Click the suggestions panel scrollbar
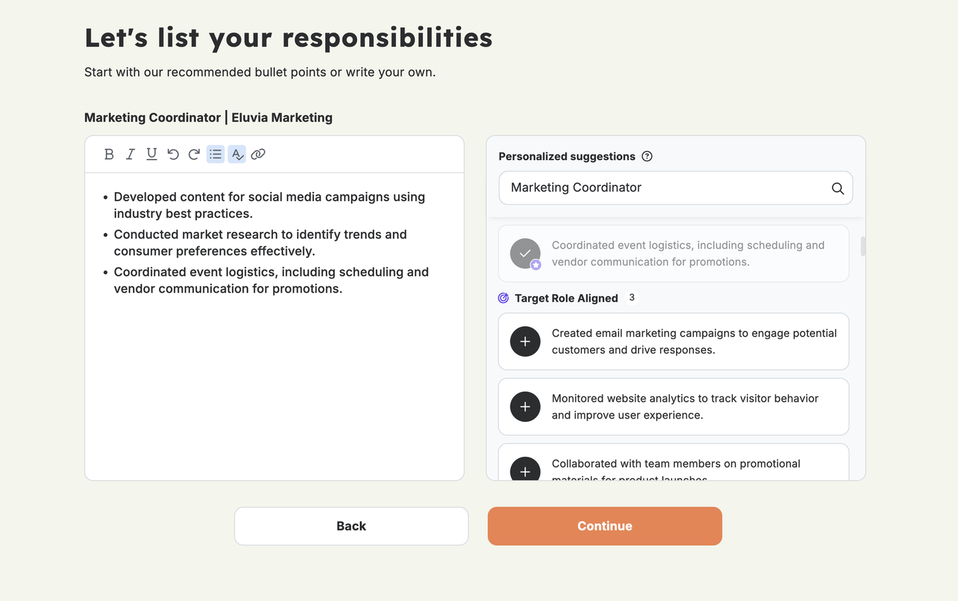This screenshot has height=601, width=958. tap(863, 246)
